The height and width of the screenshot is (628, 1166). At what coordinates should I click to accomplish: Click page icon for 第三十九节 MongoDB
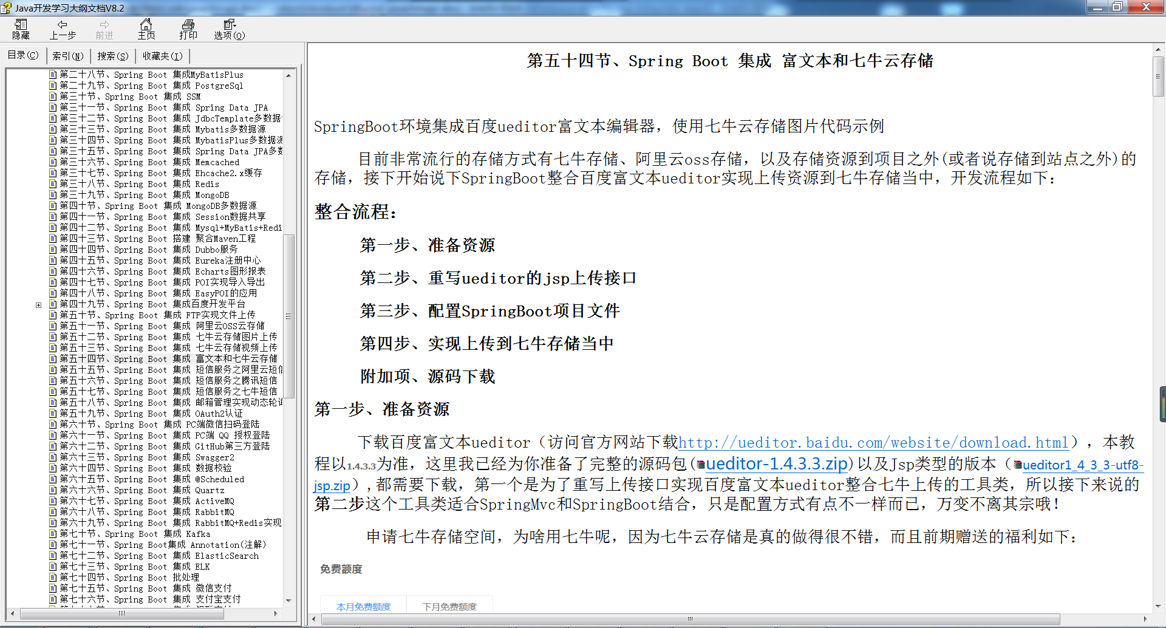(53, 195)
